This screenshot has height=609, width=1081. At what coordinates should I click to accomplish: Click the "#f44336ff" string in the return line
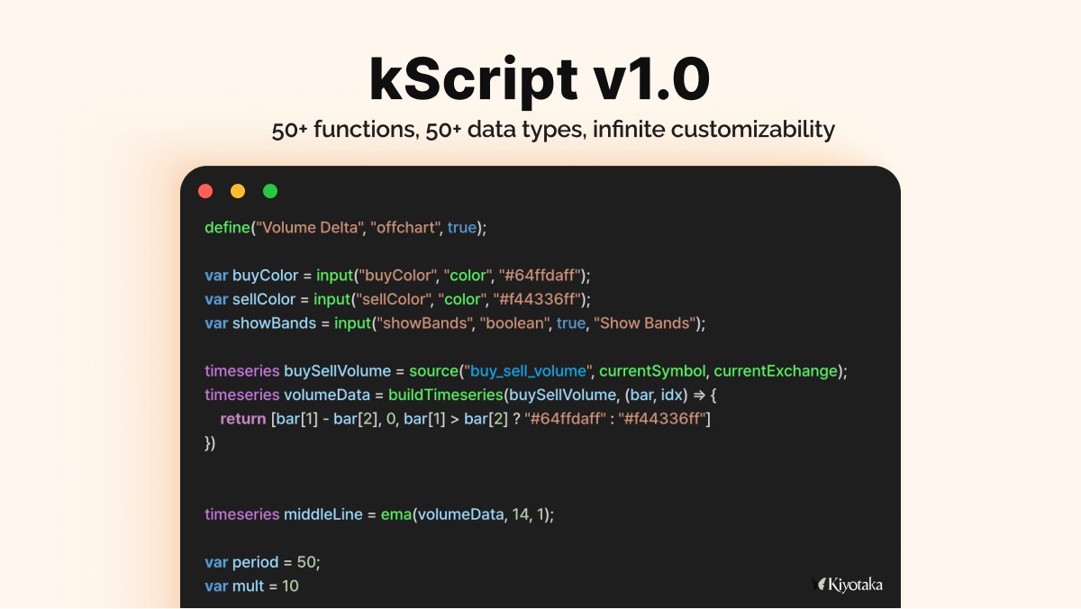(x=662, y=419)
